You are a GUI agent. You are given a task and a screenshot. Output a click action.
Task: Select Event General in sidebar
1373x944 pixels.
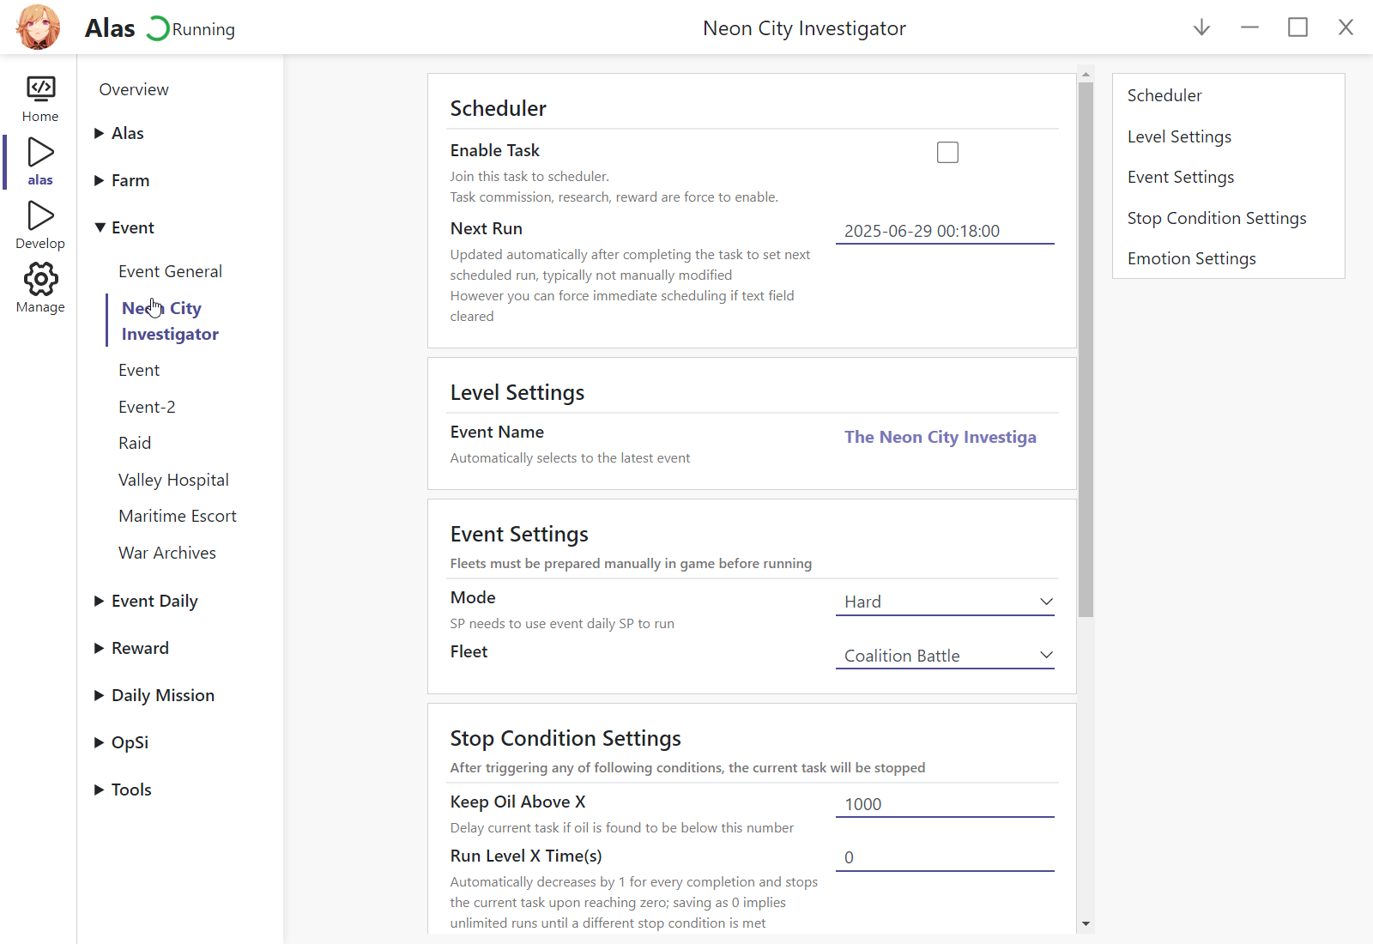point(170,271)
